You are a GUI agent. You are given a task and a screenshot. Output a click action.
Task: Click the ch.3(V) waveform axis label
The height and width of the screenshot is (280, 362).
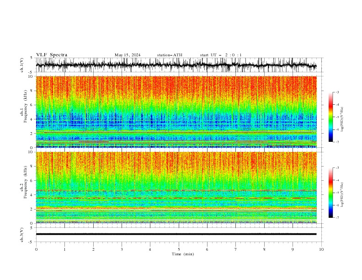(22, 235)
